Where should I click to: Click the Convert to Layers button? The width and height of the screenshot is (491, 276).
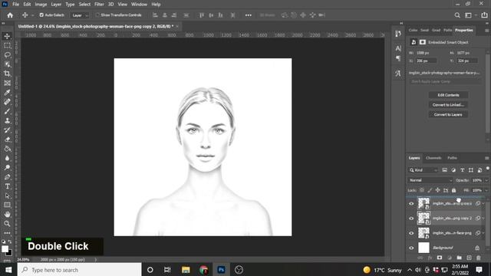448,114
